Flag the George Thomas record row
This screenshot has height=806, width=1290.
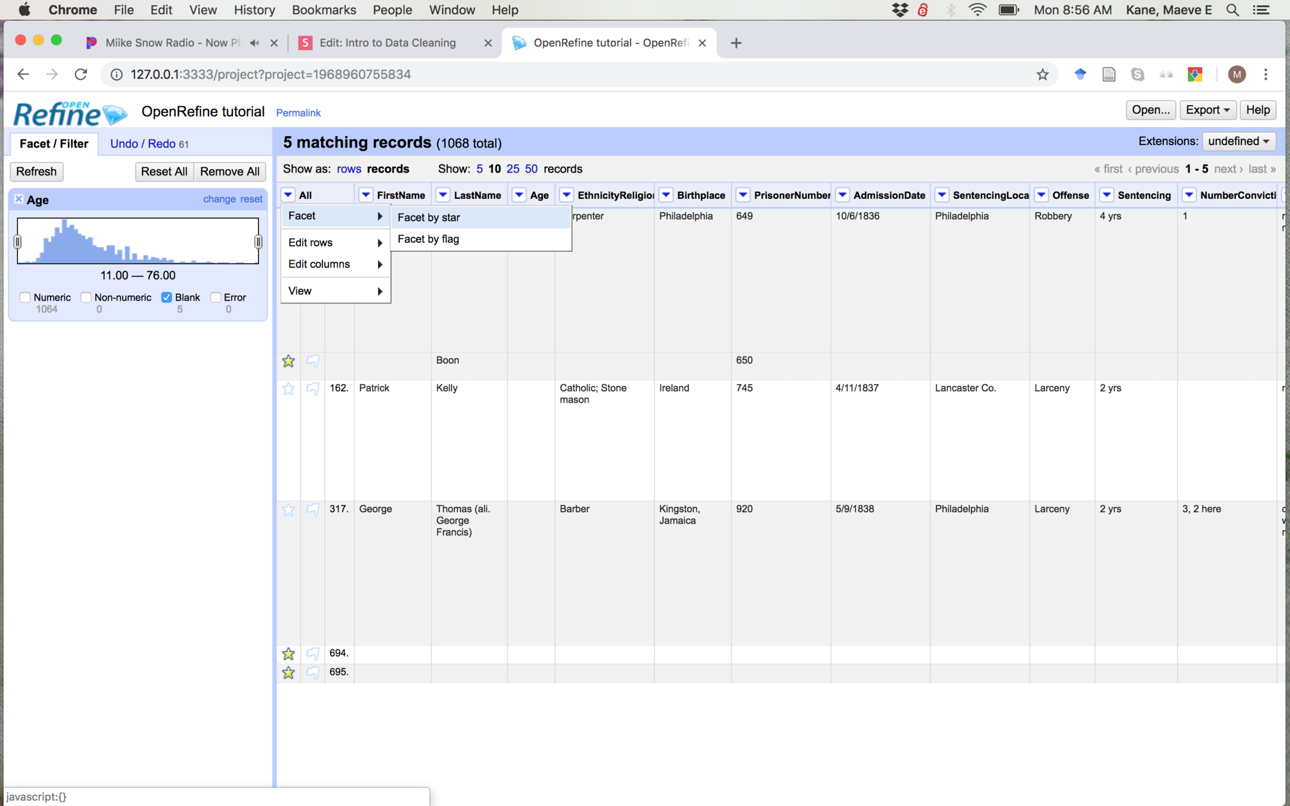(312, 509)
